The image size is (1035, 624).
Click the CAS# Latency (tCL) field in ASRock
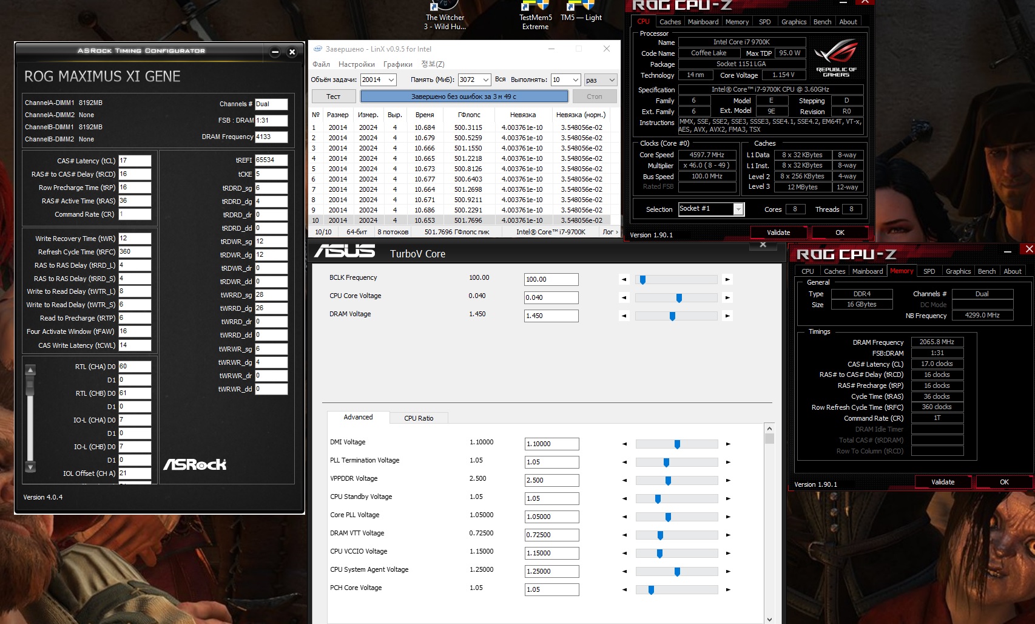click(135, 161)
